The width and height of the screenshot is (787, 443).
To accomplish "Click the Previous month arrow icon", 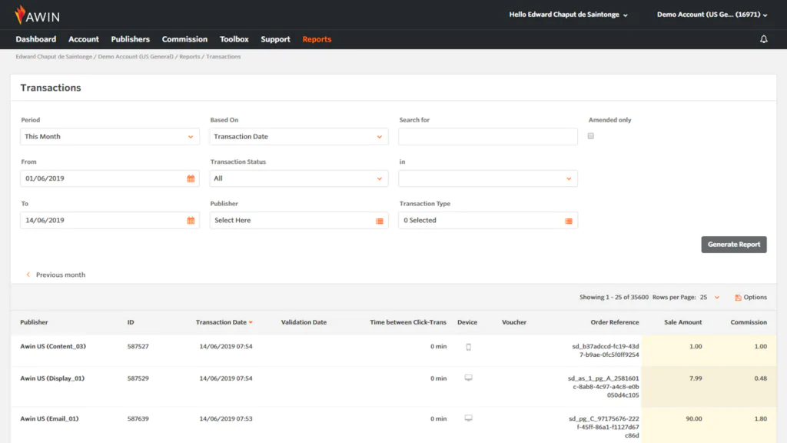I will click(28, 275).
